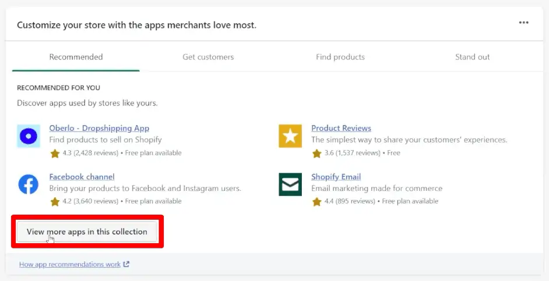This screenshot has width=549, height=281.
Task: Click 'Email marketing made for commerce' description
Action: (x=376, y=188)
